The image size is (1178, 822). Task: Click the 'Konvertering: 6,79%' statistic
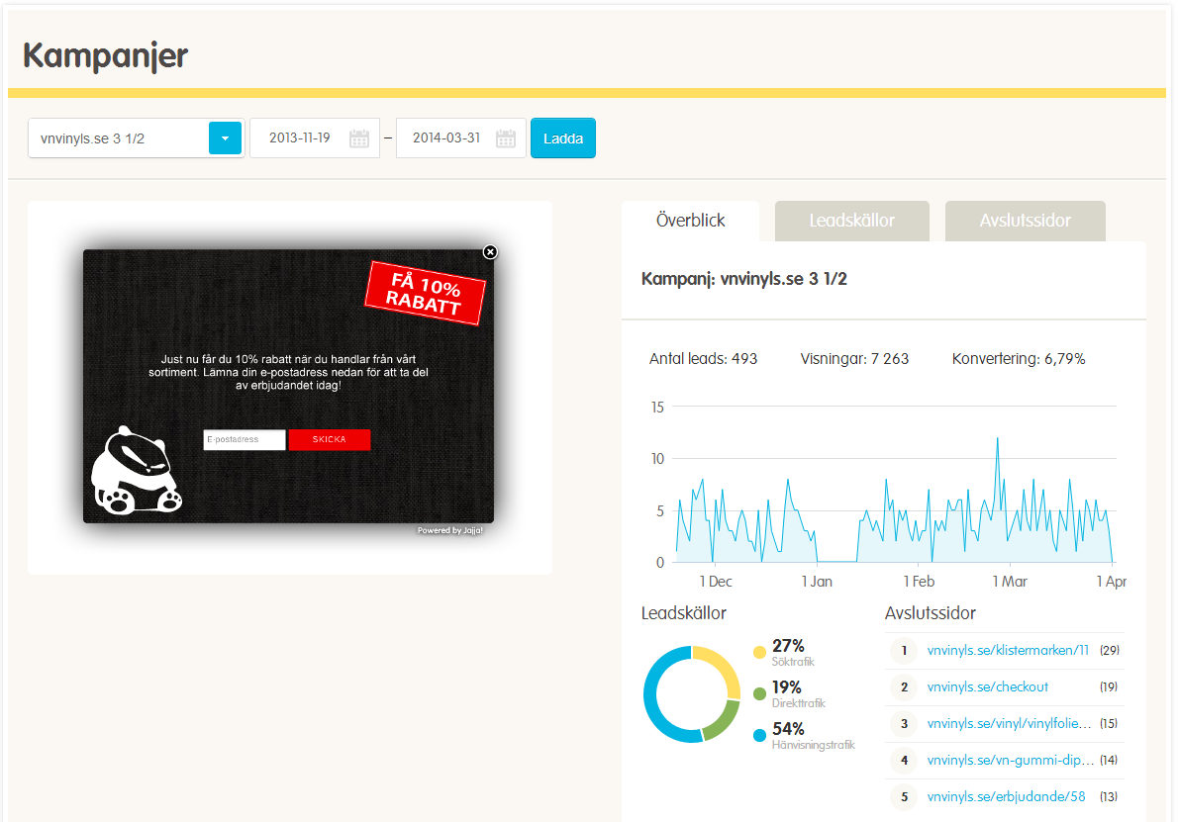(1018, 359)
